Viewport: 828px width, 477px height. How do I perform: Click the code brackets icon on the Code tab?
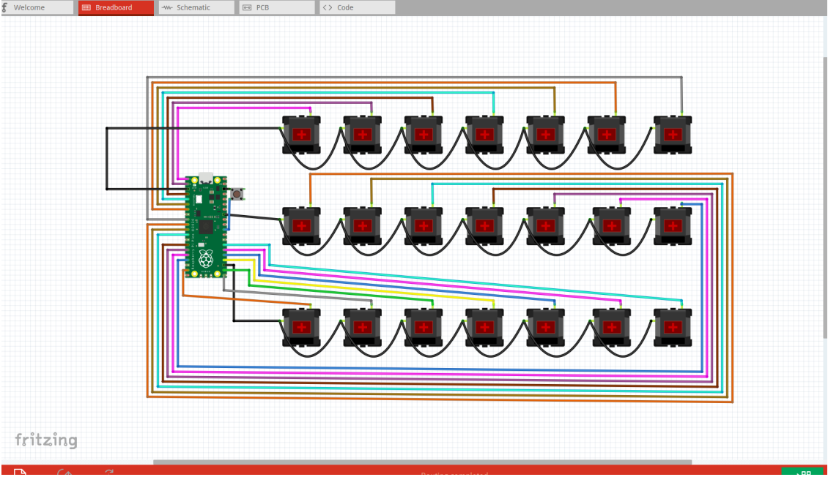point(328,7)
